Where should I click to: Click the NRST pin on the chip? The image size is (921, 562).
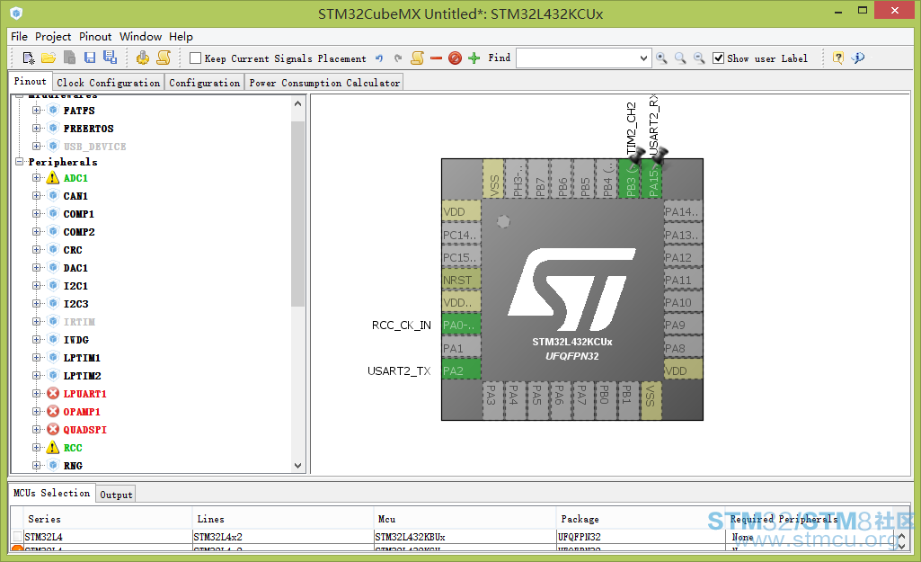pos(461,280)
